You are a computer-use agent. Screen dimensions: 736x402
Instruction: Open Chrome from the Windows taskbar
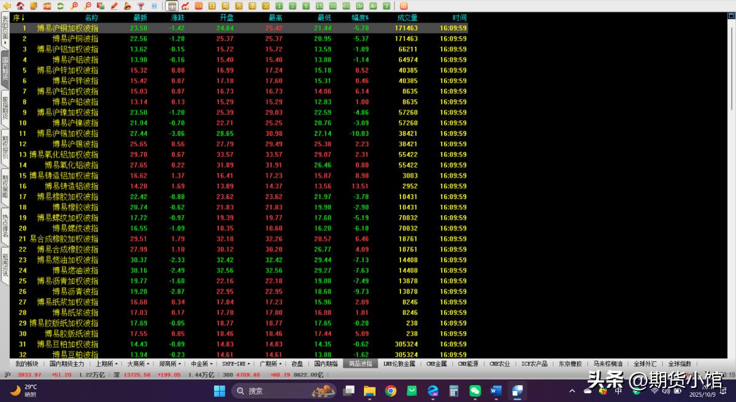point(391,390)
